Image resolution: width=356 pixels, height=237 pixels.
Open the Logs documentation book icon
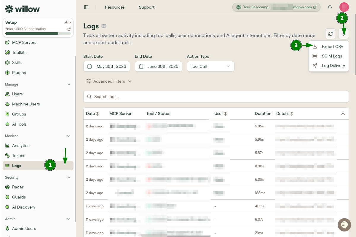tap(104, 26)
